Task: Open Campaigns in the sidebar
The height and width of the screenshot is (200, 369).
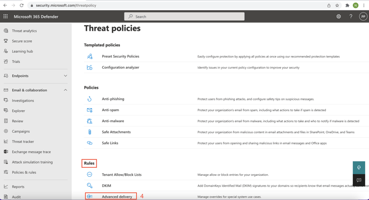Action: point(20,131)
